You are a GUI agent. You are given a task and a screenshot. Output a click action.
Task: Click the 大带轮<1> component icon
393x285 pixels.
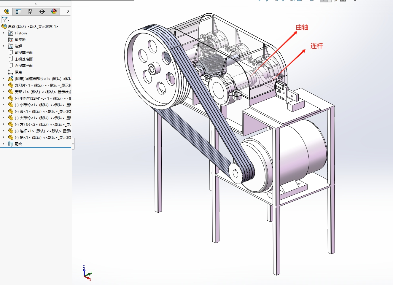click(11, 118)
